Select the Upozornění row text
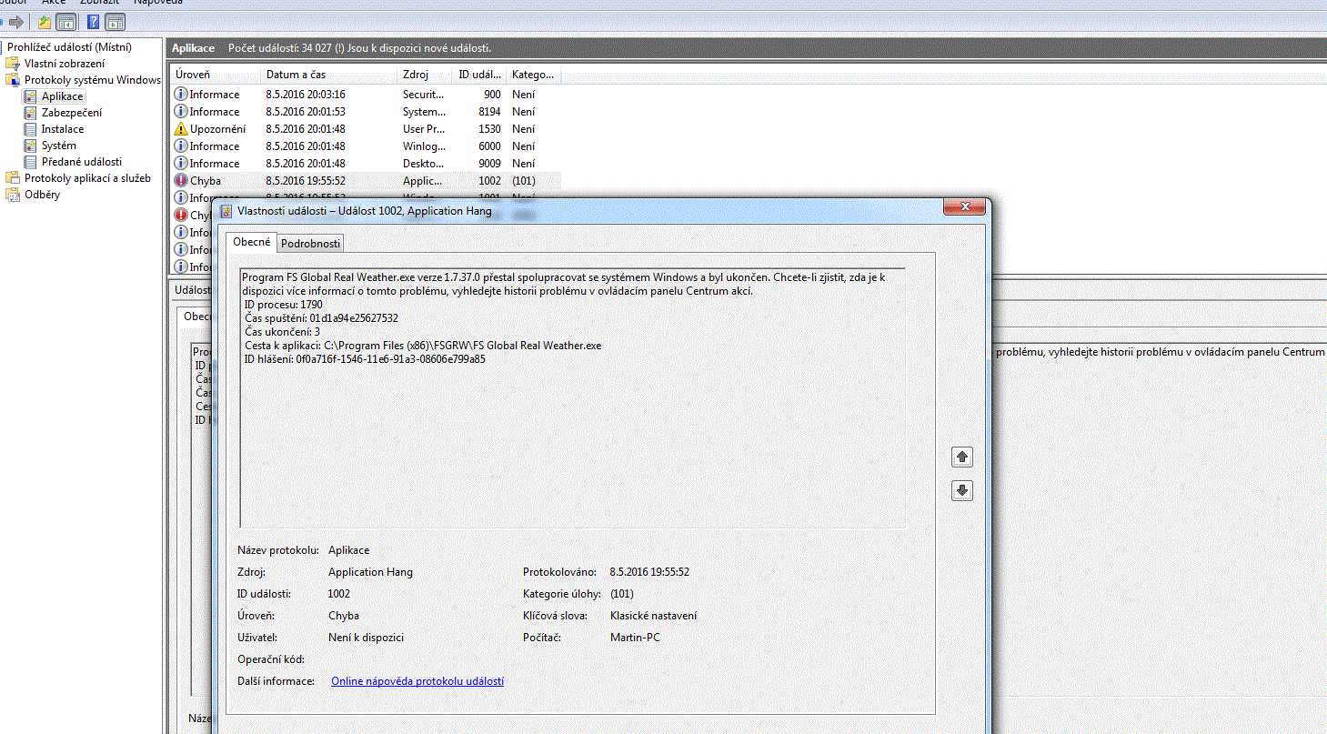 click(x=217, y=129)
